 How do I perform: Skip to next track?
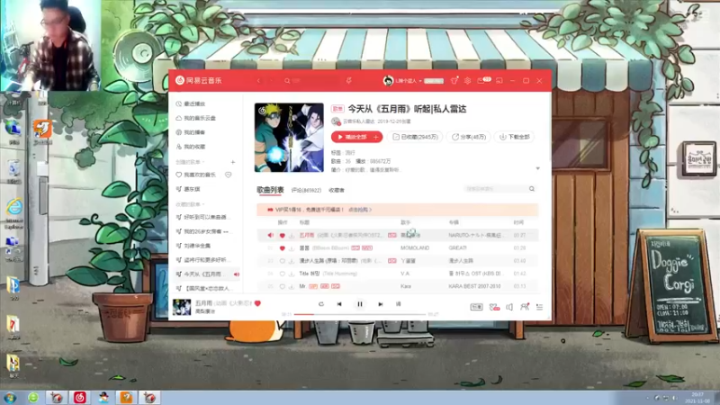(x=380, y=304)
